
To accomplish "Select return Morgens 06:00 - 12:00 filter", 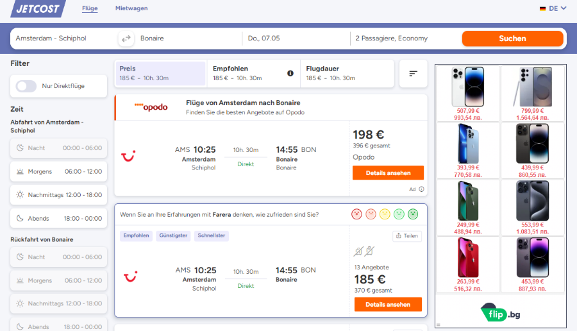I will pyautogui.click(x=58, y=280).
